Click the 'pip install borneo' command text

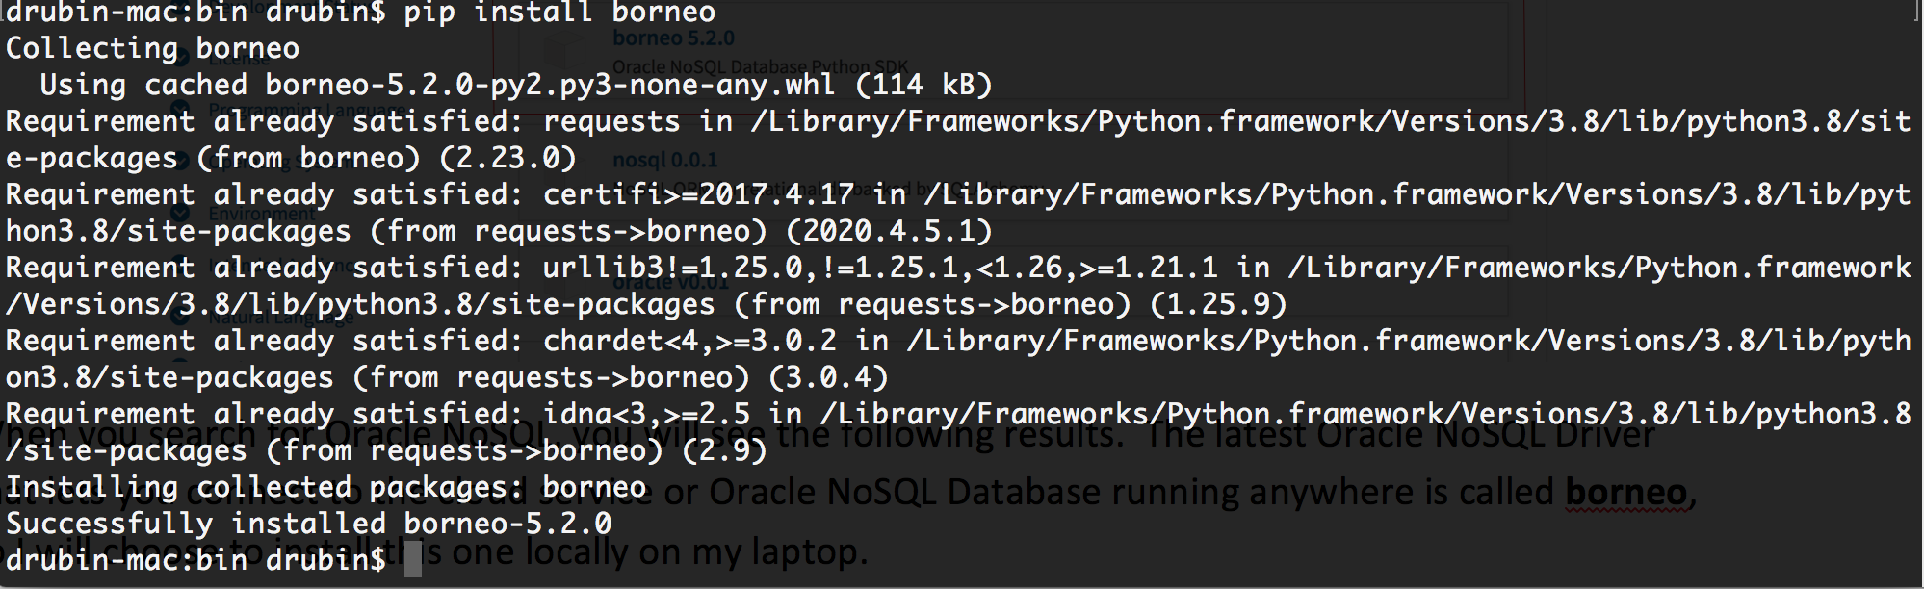click(x=559, y=13)
